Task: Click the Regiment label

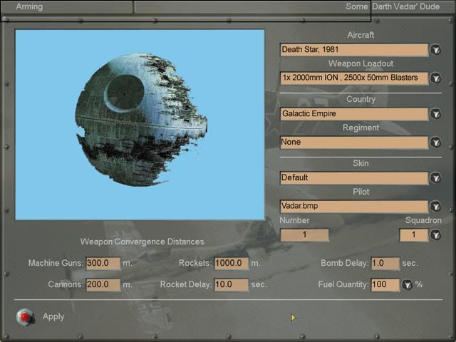Action: (x=361, y=128)
